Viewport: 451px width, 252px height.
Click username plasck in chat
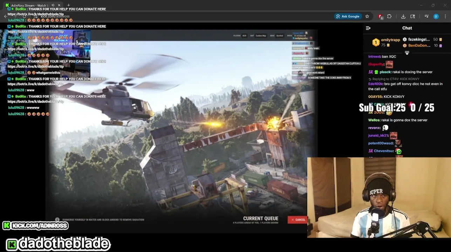point(385,72)
